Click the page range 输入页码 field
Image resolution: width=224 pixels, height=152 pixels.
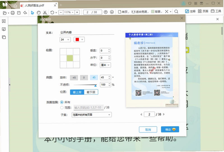88,107
